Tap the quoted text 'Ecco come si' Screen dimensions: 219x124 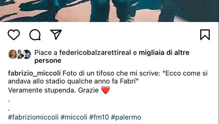point(185,73)
